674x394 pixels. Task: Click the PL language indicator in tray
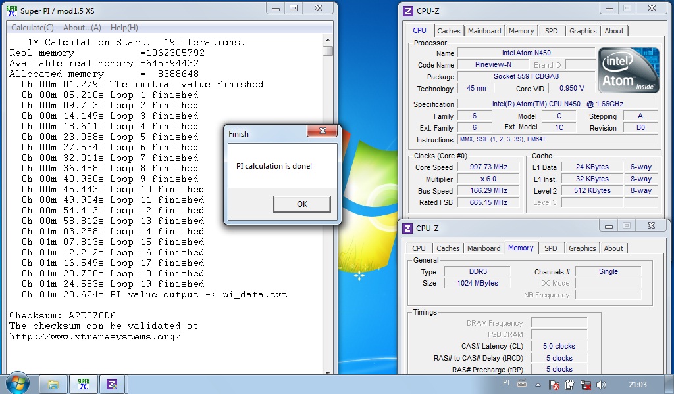coord(507,383)
